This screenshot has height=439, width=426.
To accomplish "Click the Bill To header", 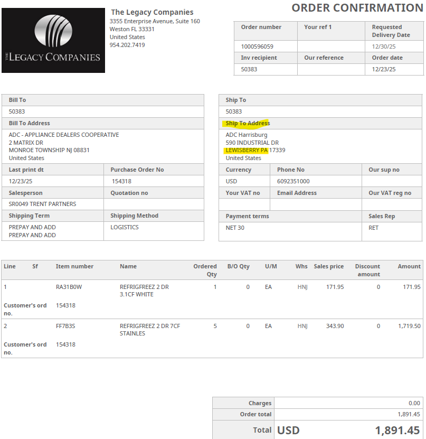I will [x=17, y=100].
